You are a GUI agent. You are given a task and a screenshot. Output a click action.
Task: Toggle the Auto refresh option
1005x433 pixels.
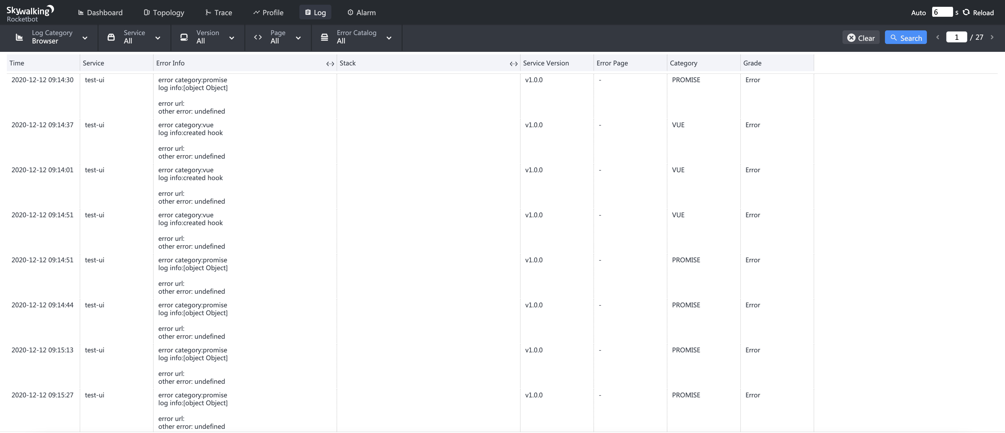coord(918,13)
